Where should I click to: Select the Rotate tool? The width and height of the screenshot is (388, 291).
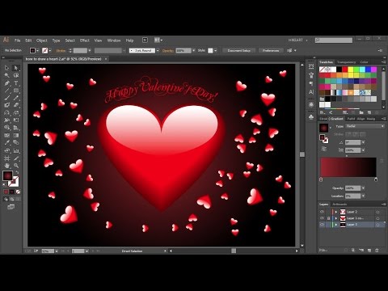point(7,112)
